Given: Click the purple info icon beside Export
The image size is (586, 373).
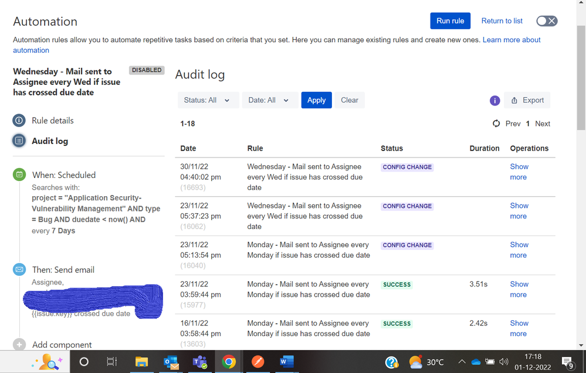Looking at the screenshot, I should 495,100.
